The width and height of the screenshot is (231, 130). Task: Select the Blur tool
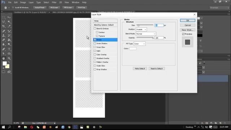coord(4,44)
